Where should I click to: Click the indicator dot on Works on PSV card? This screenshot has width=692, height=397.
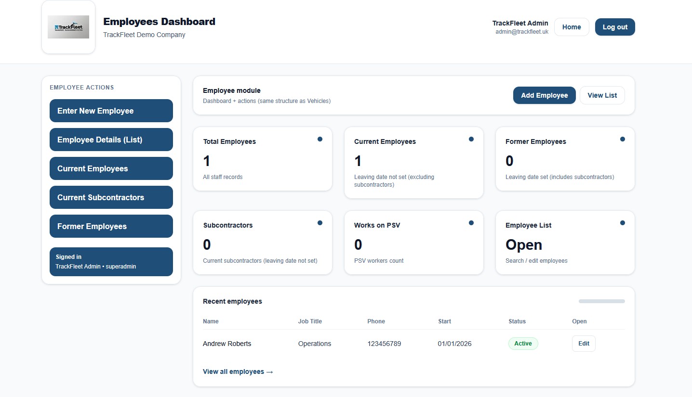pyautogui.click(x=471, y=223)
